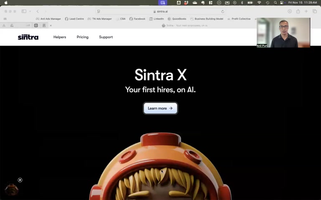Open the Safari downloads icon
The height and width of the screenshot is (200, 321).
[290, 11]
